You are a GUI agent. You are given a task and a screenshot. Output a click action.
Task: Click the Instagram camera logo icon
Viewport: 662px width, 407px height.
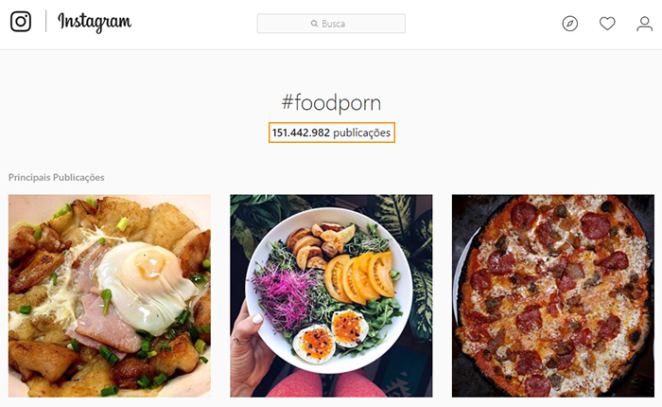[21, 22]
